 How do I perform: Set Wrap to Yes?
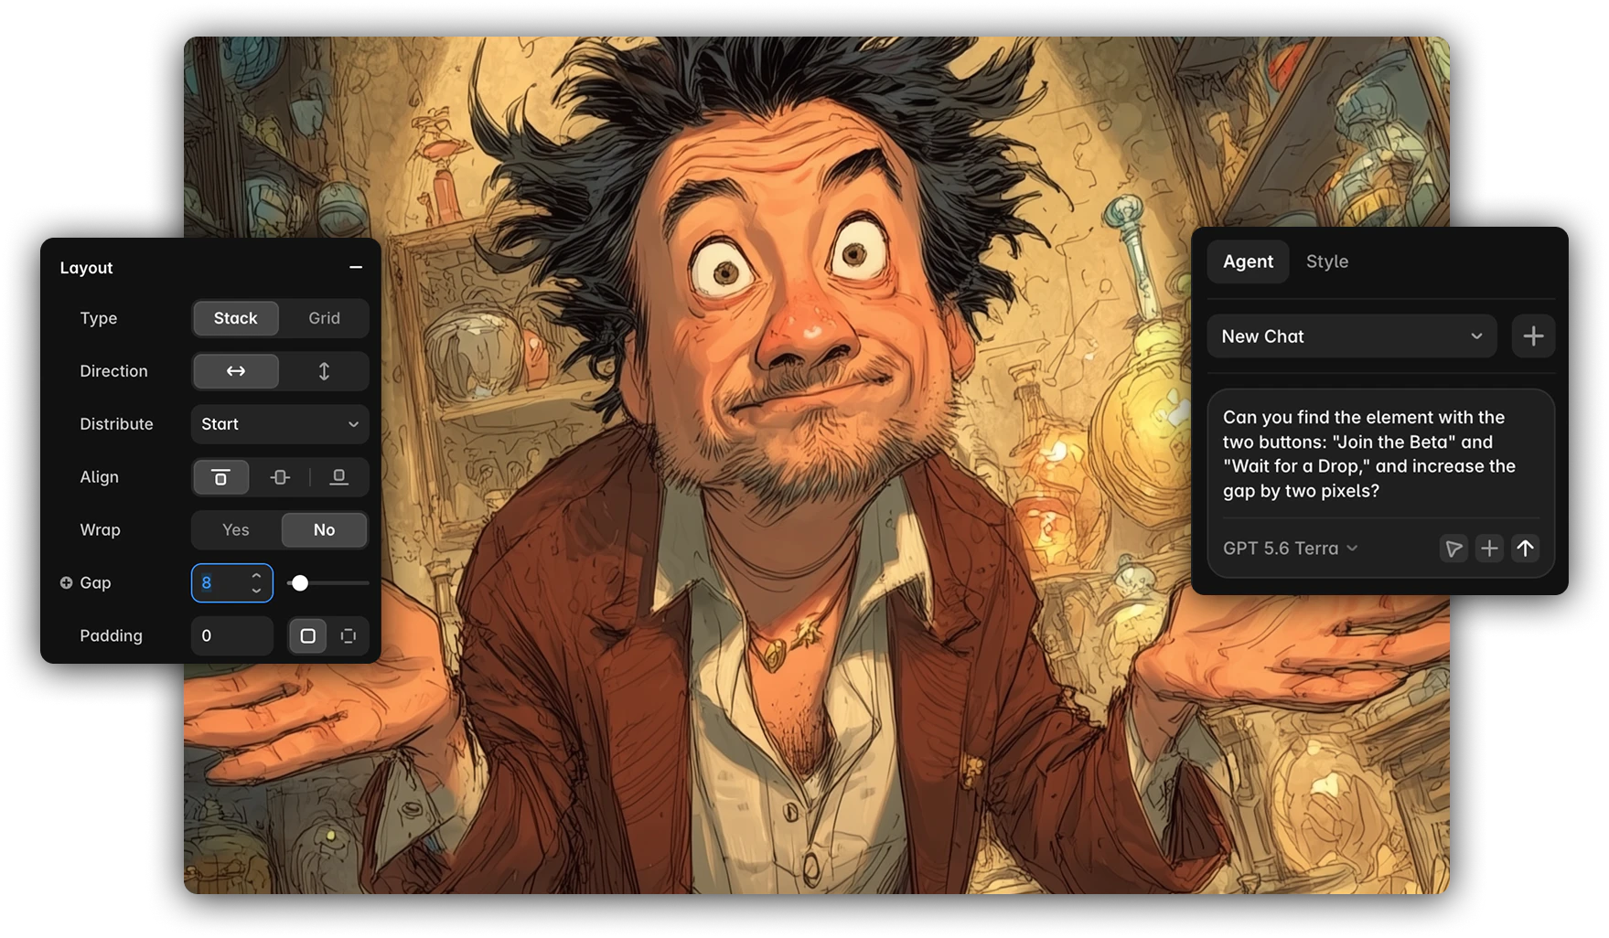pyautogui.click(x=235, y=530)
